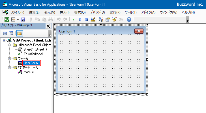The width and height of the screenshot is (206, 113).
Task: Click the bottom-middle resize handle of the form
Action: (101, 95)
